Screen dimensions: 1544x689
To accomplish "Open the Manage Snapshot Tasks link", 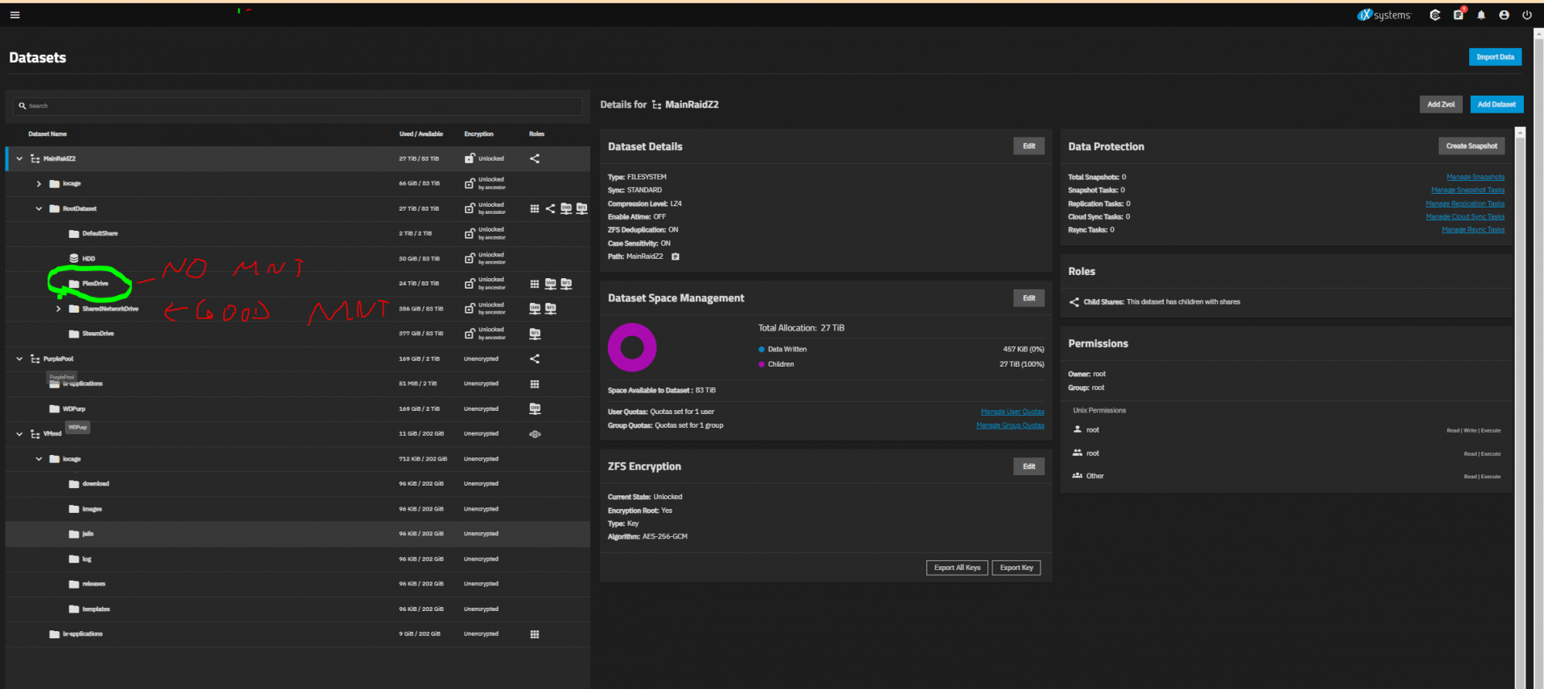I will pos(1467,191).
